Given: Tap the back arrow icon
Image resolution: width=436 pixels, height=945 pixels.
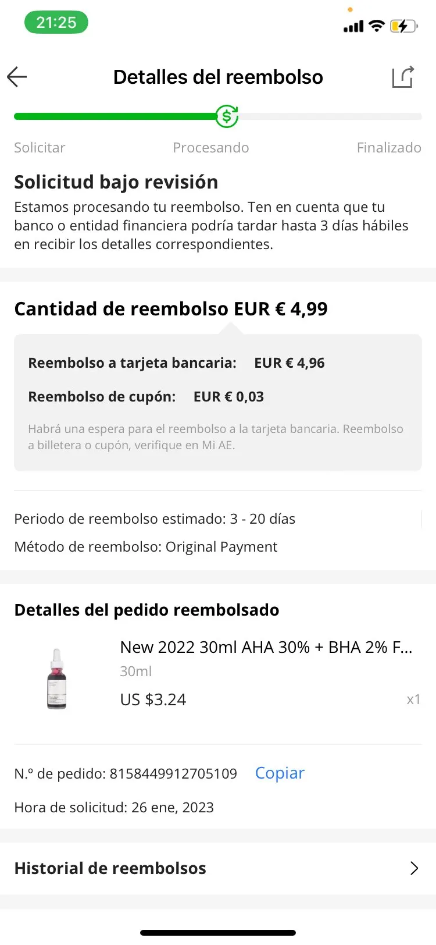Looking at the screenshot, I should click(x=17, y=77).
